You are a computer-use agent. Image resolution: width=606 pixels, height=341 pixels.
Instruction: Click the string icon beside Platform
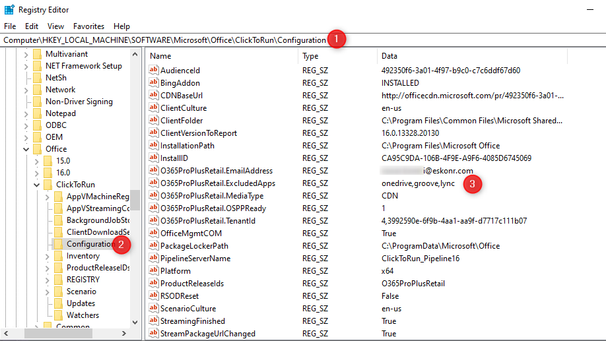(x=153, y=270)
